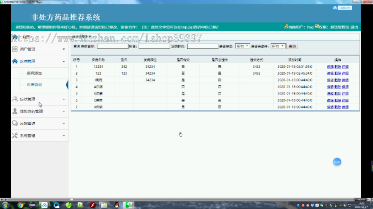Viewport: 373px width, 209px height.
Task: Click the pause control of the player
Action: (x=2, y=199)
